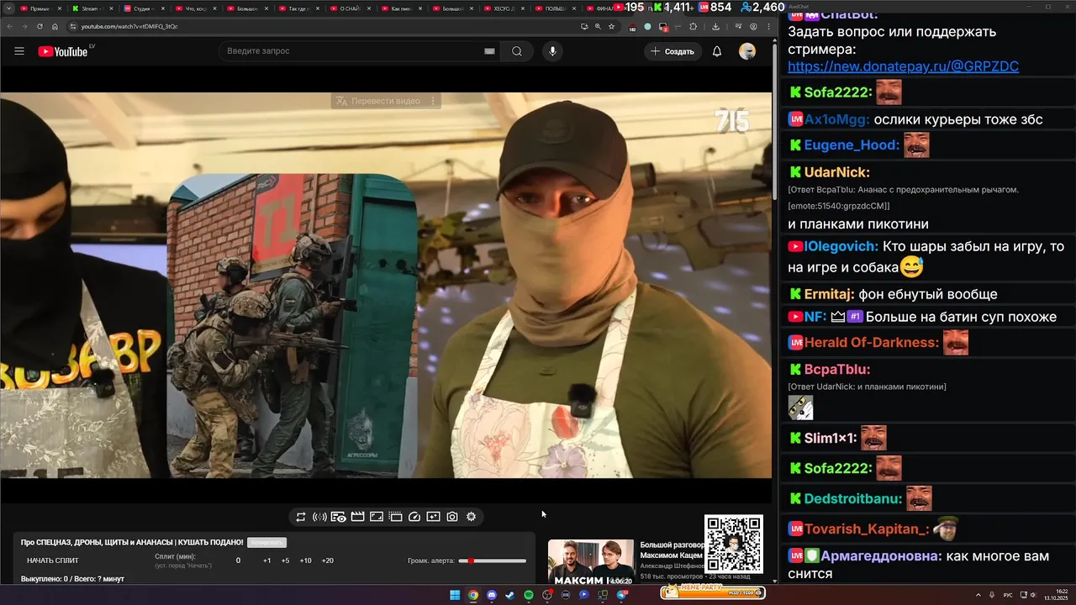Open the Windows Start menu
The image size is (1076, 605).
(x=455, y=595)
